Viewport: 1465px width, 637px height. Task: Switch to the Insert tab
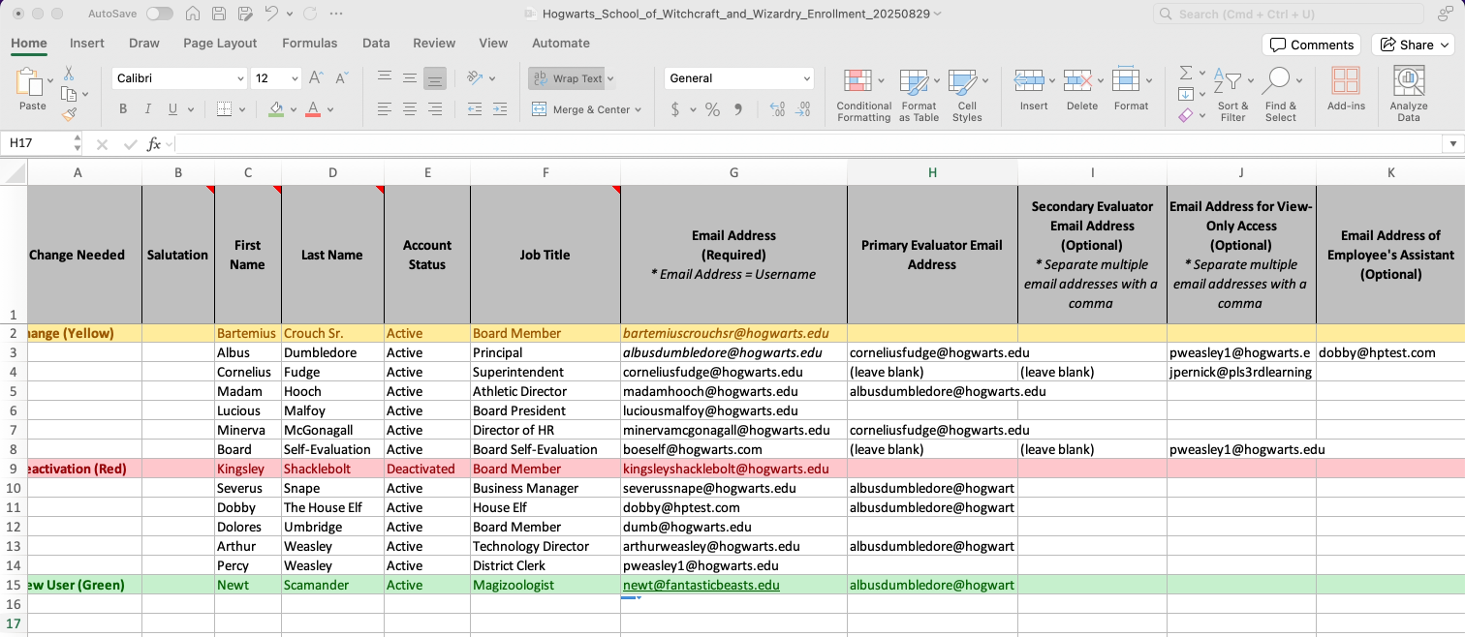pyautogui.click(x=87, y=43)
